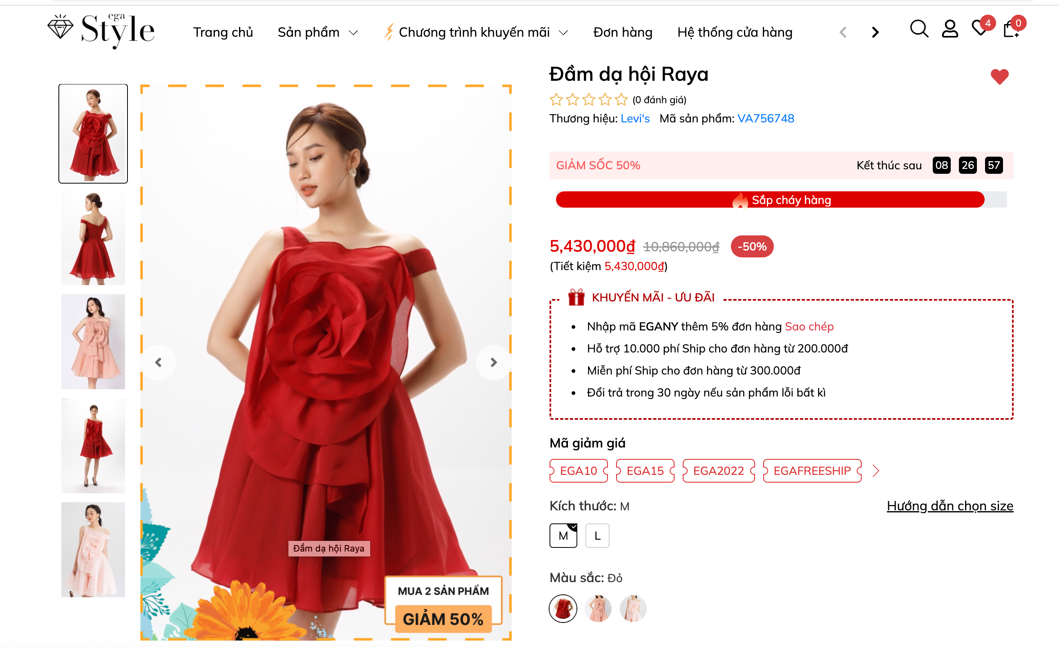Open the Đơn hàng menu item
This screenshot has width=1059, height=647.
(x=623, y=32)
